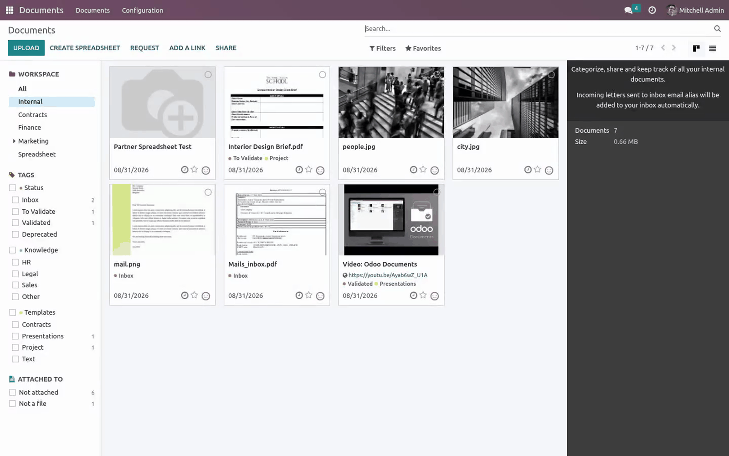Star the people.jpg document
729x456 pixels.
pos(423,170)
